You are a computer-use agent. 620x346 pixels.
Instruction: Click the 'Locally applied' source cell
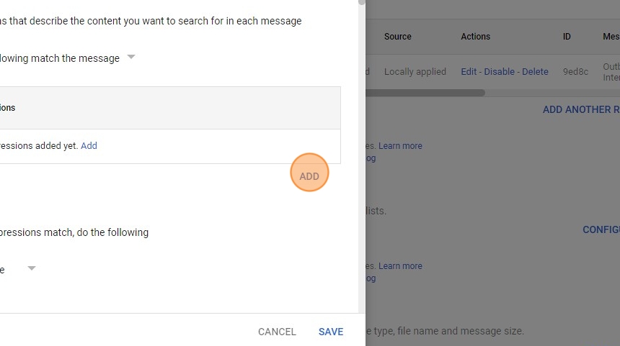click(x=415, y=72)
